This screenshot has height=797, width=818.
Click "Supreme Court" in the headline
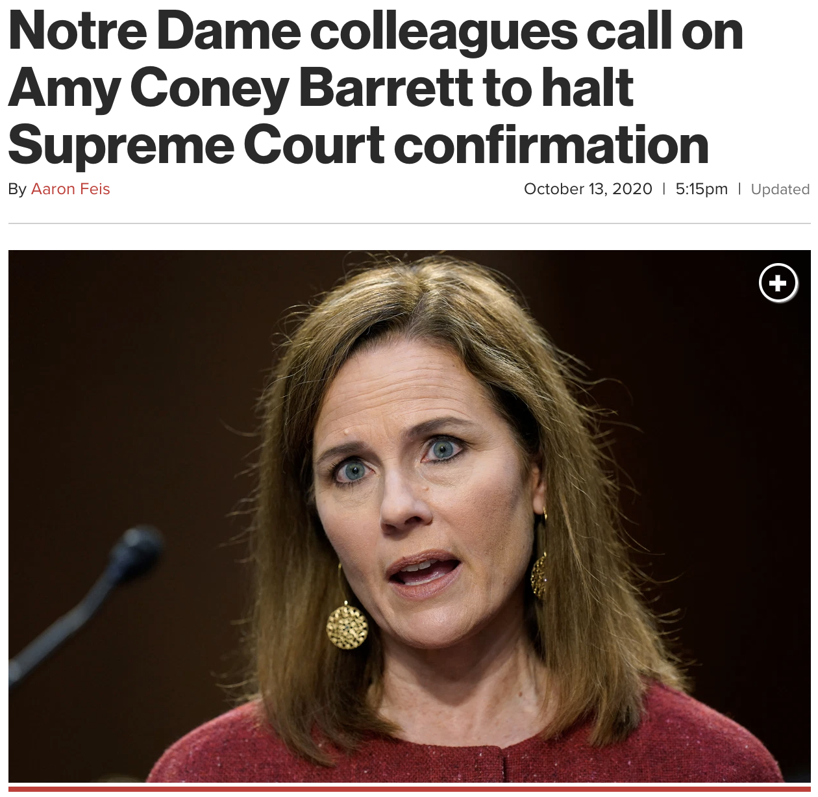pos(196,144)
